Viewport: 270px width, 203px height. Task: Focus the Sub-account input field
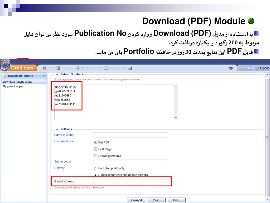[131, 162]
